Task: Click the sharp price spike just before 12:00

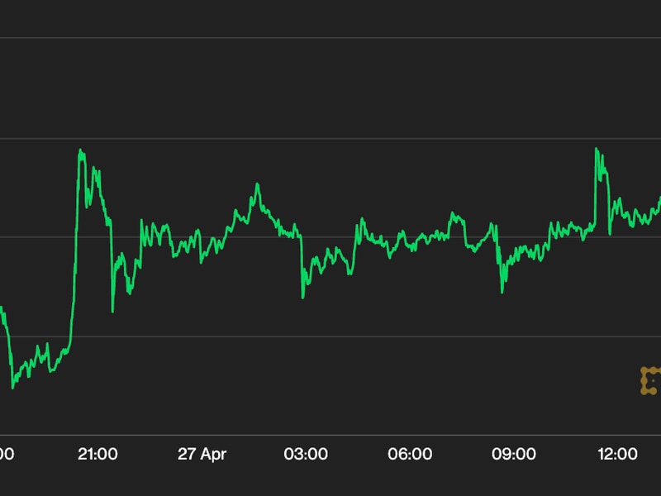Action: tap(597, 150)
